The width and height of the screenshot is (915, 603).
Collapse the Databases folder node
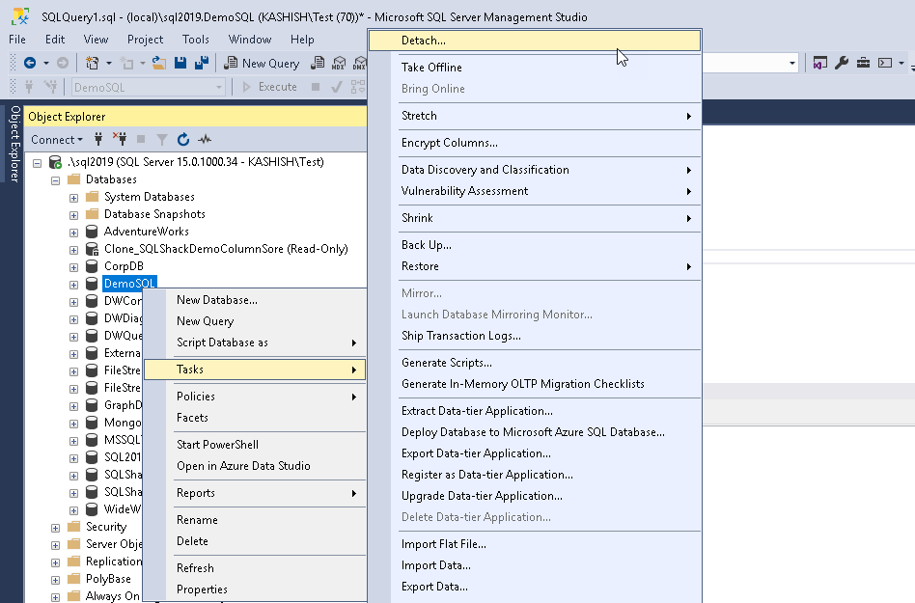56,179
